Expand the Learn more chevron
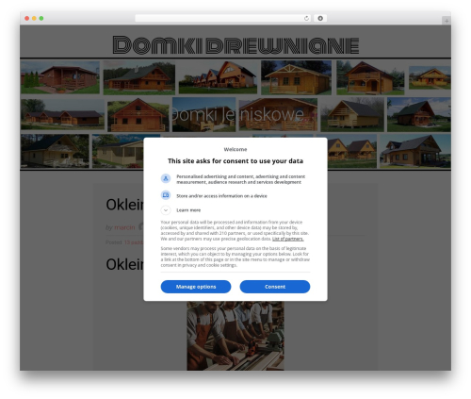Viewport: 471px width, 399px height. click(x=166, y=210)
